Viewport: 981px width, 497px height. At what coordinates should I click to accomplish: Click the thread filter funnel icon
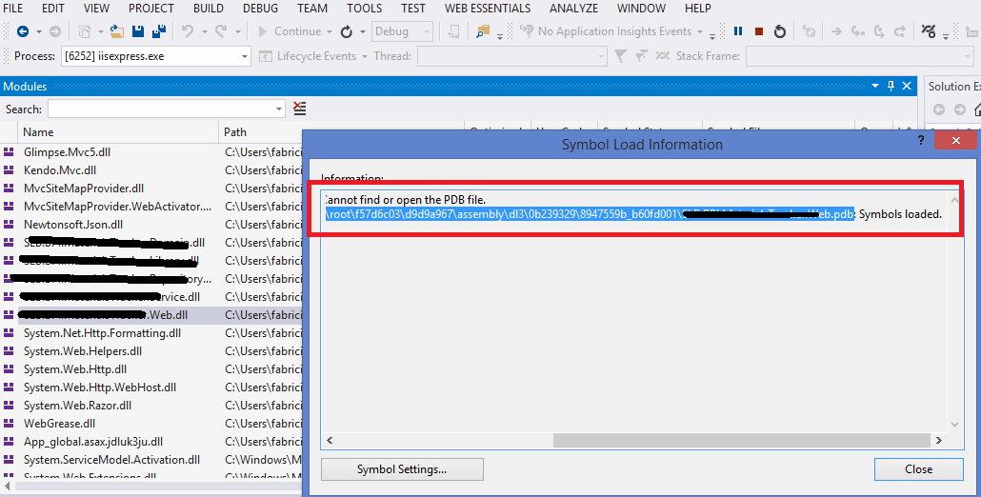point(620,56)
